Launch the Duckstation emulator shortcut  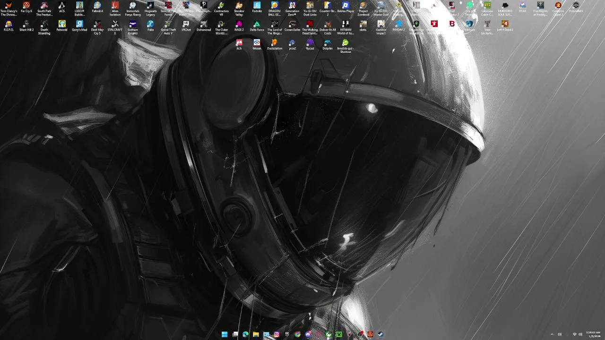[275, 44]
